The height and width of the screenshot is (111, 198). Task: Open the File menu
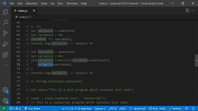coord(12,3)
